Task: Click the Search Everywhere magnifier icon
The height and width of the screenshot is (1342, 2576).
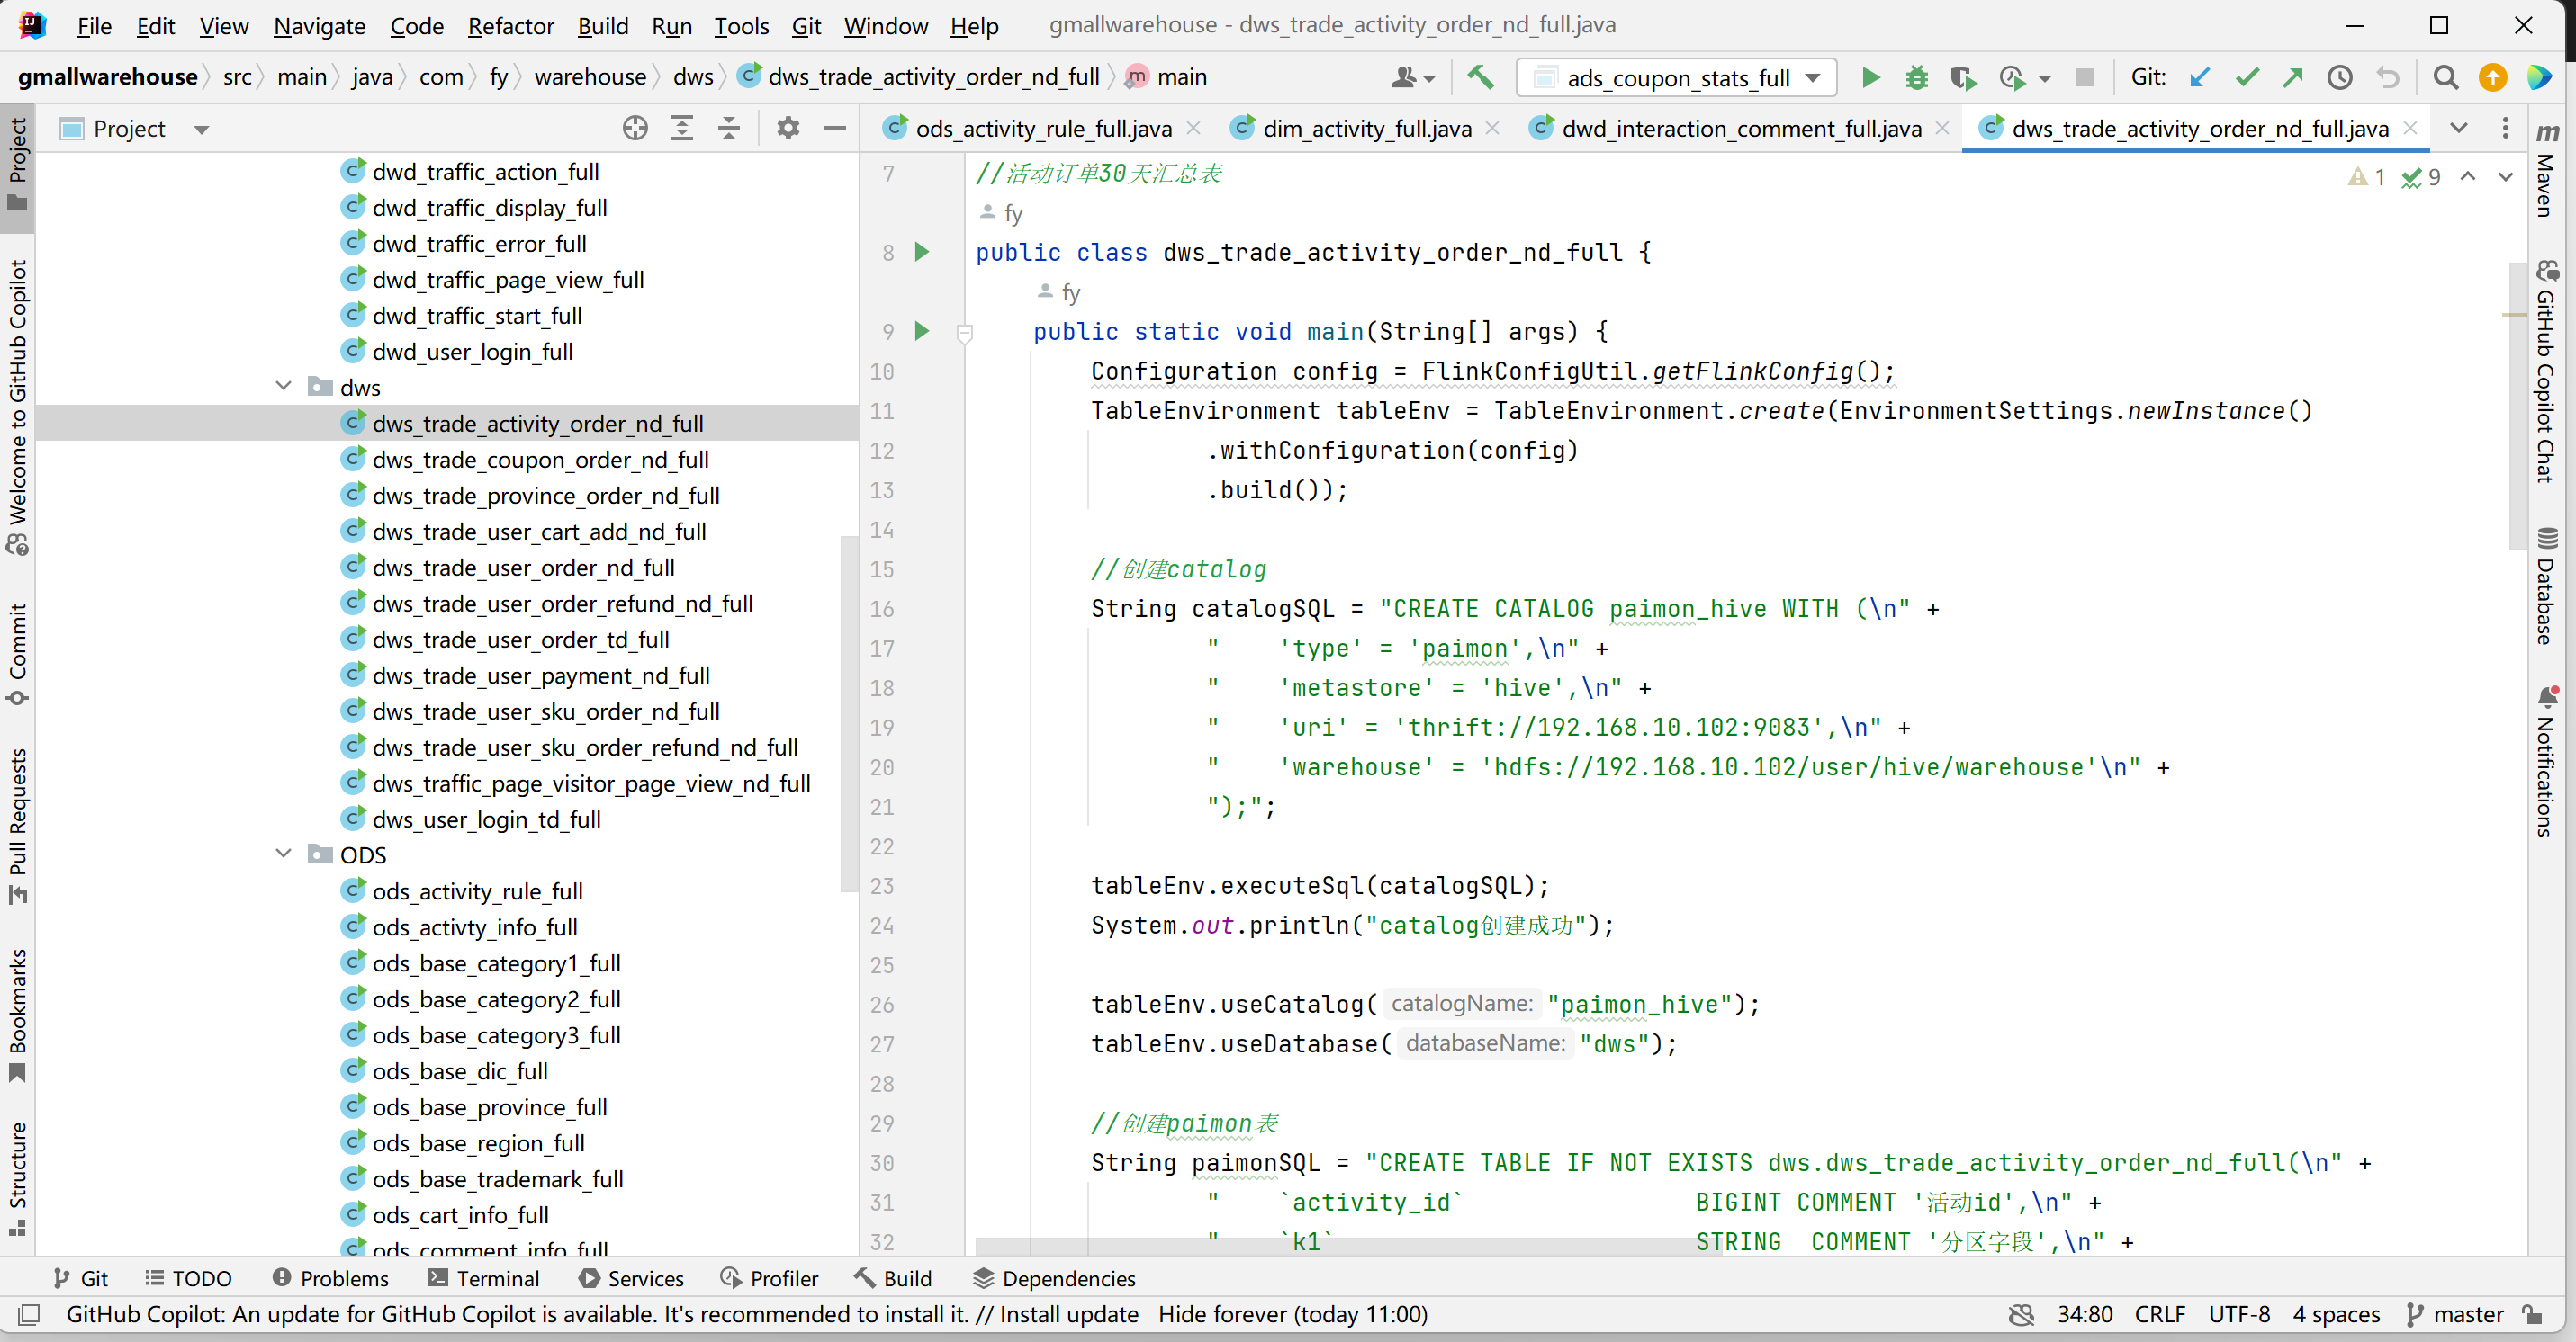Action: [2445, 77]
